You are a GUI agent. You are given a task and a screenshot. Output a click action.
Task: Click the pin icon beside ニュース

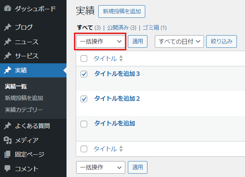pyautogui.click(x=7, y=42)
